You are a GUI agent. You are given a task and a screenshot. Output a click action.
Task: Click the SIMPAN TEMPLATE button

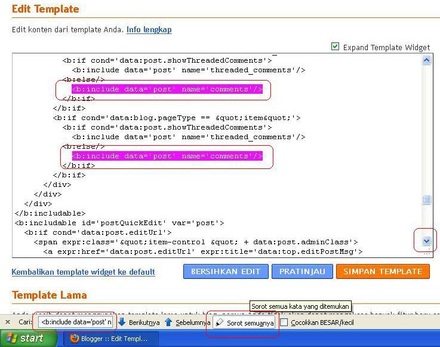(383, 272)
